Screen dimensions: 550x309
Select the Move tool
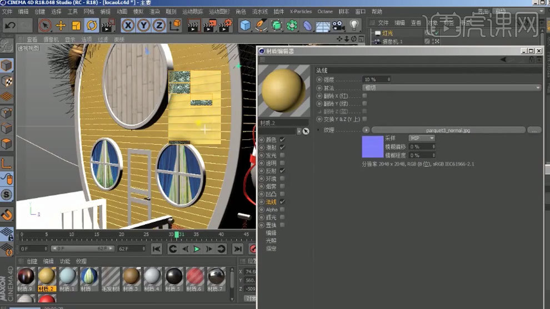[61, 26]
